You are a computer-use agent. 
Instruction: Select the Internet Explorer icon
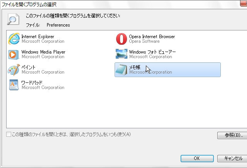pos(14,39)
